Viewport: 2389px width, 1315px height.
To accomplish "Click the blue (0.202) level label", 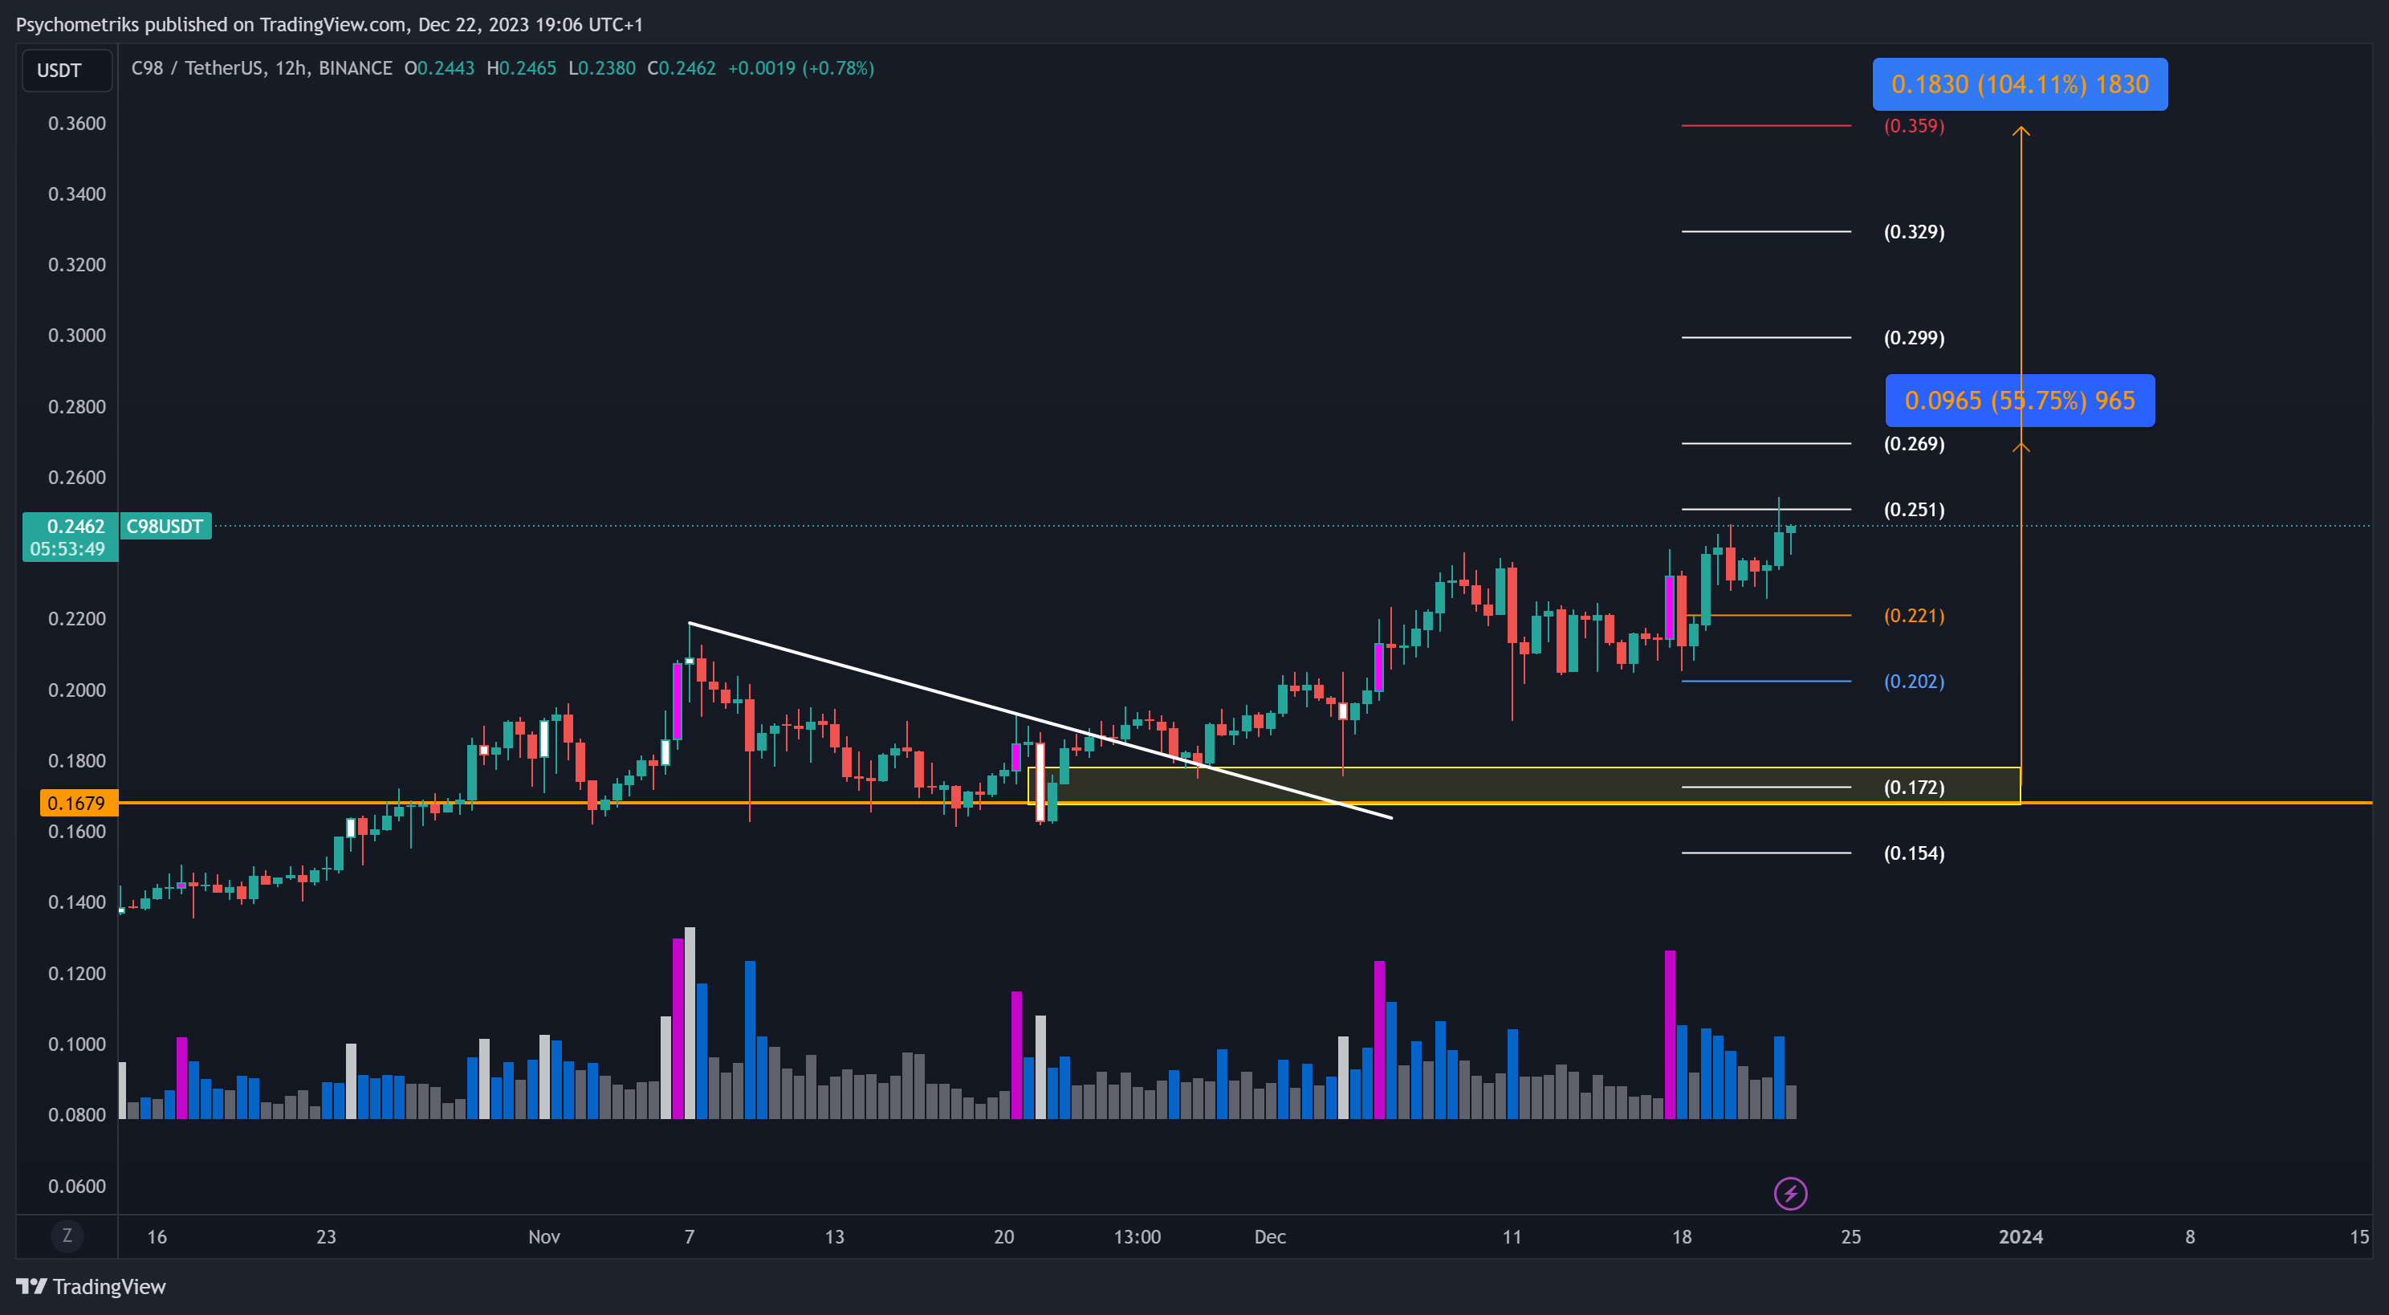I will [x=1914, y=681].
